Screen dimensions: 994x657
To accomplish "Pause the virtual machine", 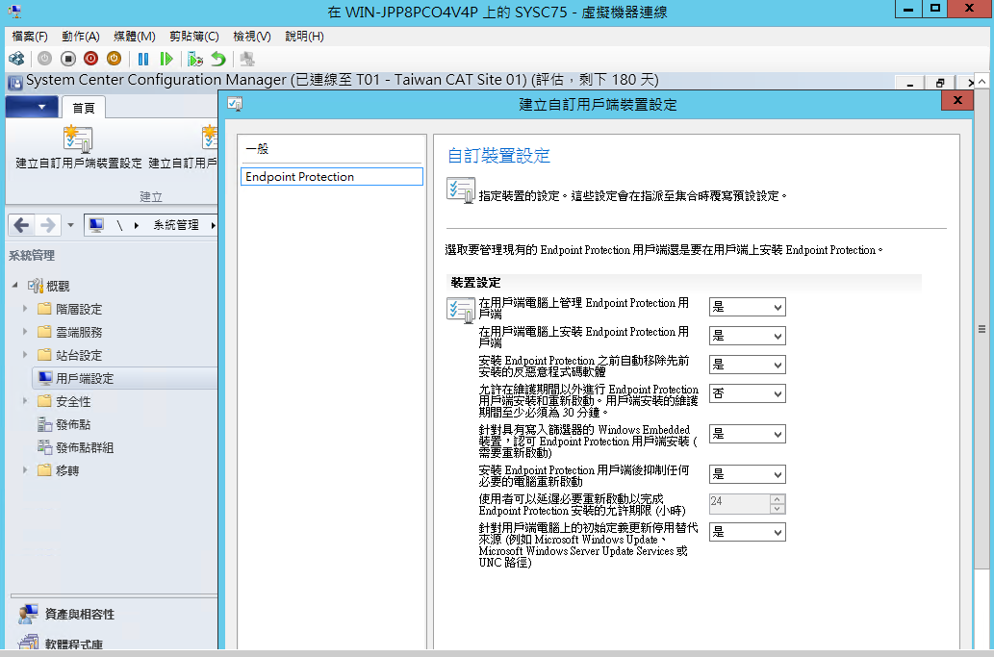I will [x=143, y=59].
